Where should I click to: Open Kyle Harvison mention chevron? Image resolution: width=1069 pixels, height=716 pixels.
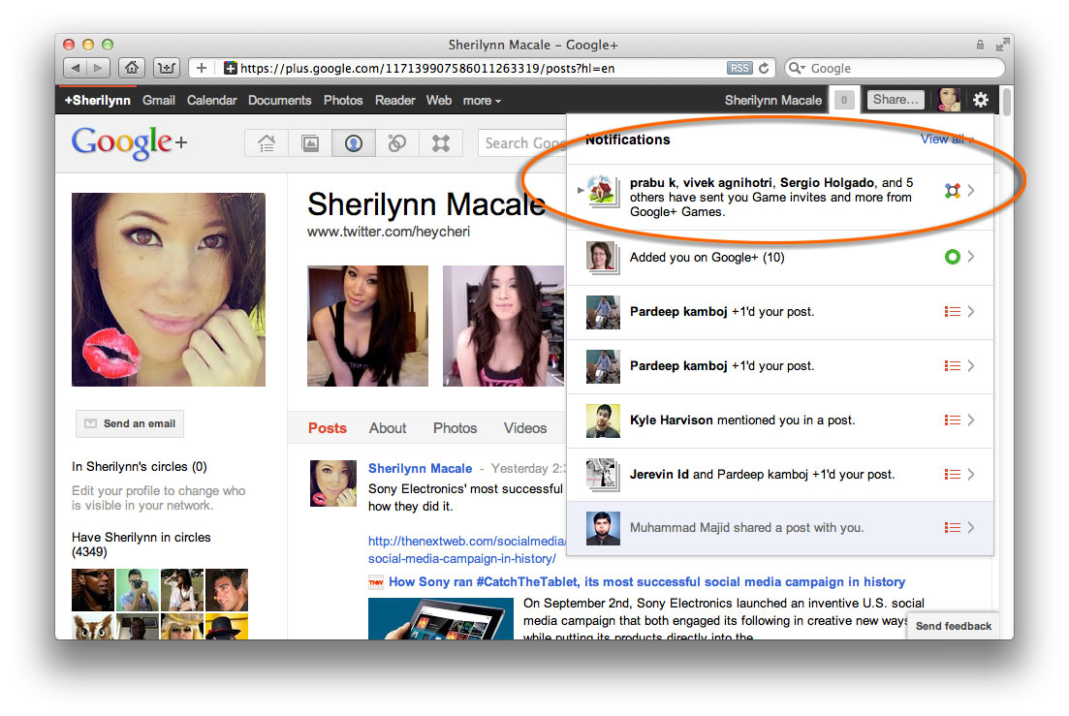coord(971,420)
